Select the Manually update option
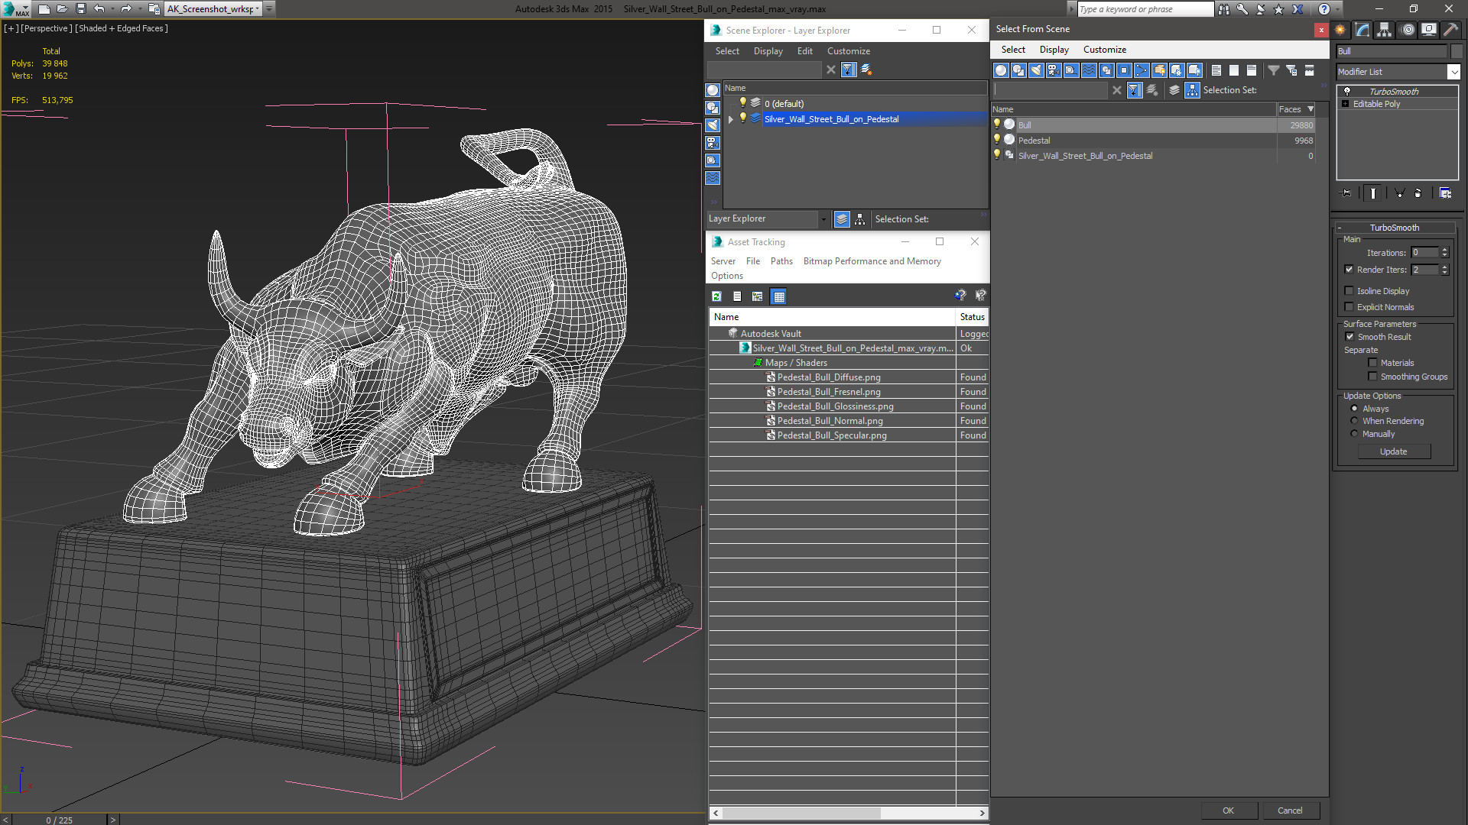The height and width of the screenshot is (825, 1468). [x=1354, y=434]
